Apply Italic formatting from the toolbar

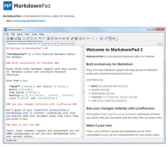tap(52, 38)
